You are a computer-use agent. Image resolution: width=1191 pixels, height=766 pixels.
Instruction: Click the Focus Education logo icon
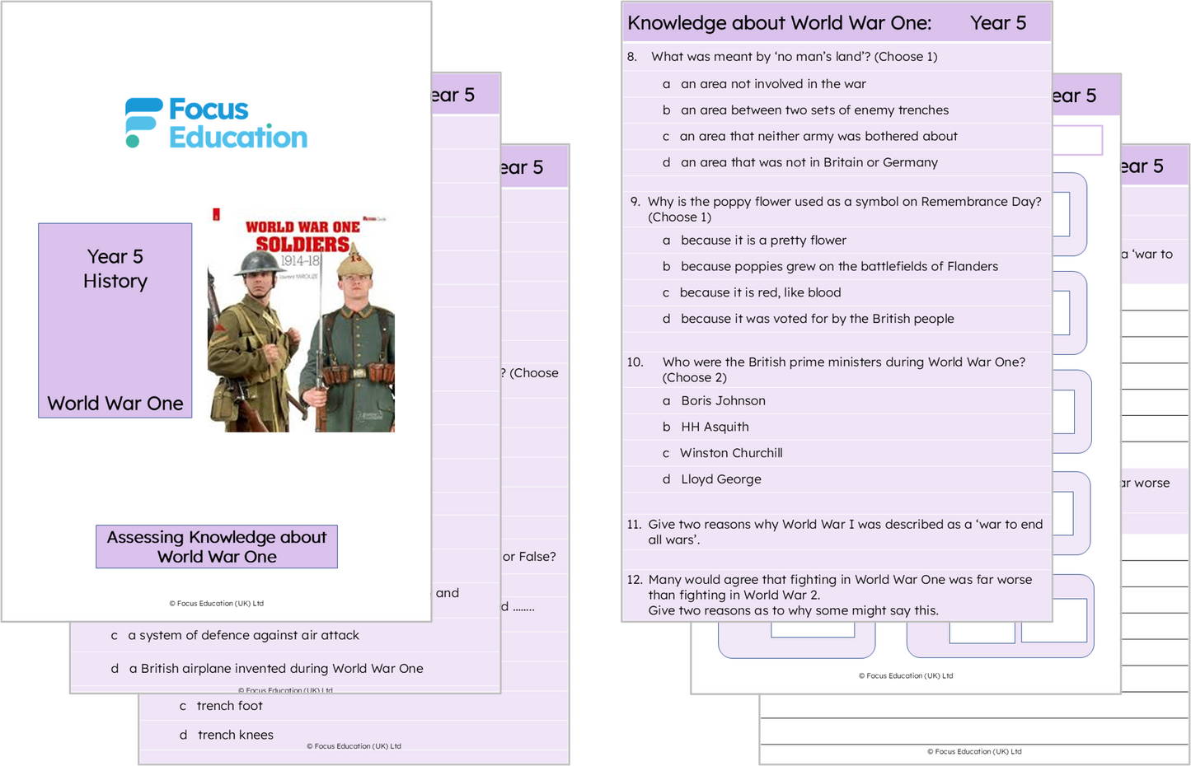tap(143, 123)
